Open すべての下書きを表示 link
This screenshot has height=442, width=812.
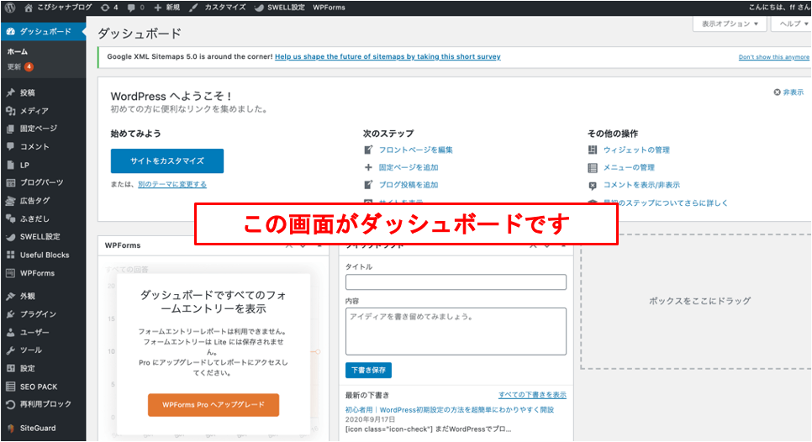532,395
